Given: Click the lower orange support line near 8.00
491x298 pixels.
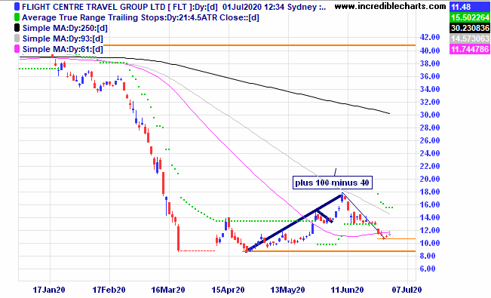Looking at the screenshot, I should pyautogui.click(x=329, y=251).
